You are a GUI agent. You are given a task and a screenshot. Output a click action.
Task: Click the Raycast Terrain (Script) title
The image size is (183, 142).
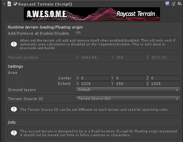[45, 4]
